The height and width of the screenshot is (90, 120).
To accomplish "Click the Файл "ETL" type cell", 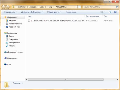I will tap(108, 20).
